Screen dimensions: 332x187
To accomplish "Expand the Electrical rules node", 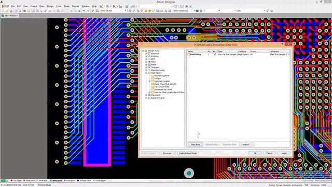I will click(146, 54).
